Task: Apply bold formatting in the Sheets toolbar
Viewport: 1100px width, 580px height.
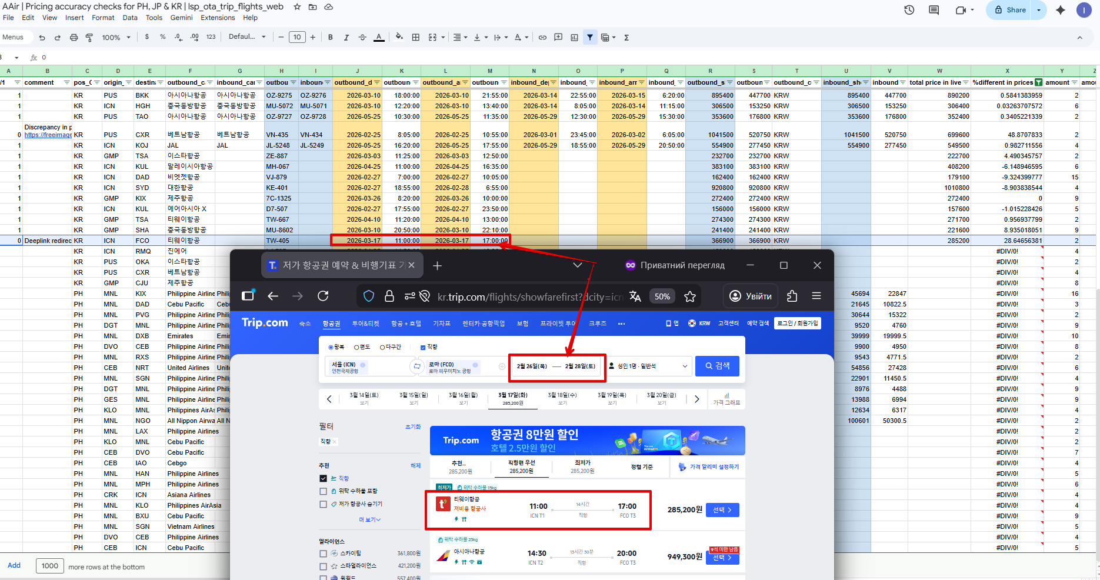Action: [331, 38]
